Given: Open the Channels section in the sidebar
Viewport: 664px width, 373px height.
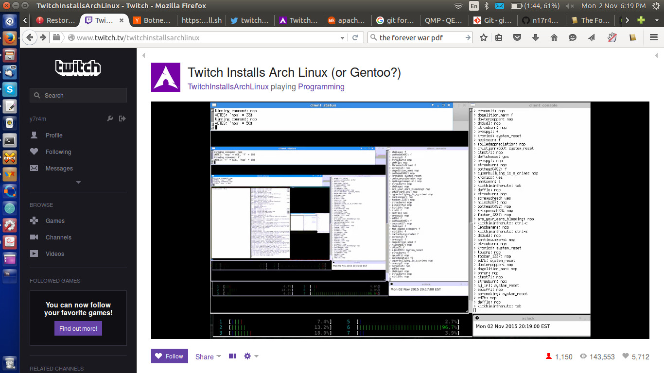Looking at the screenshot, I should click(x=58, y=237).
